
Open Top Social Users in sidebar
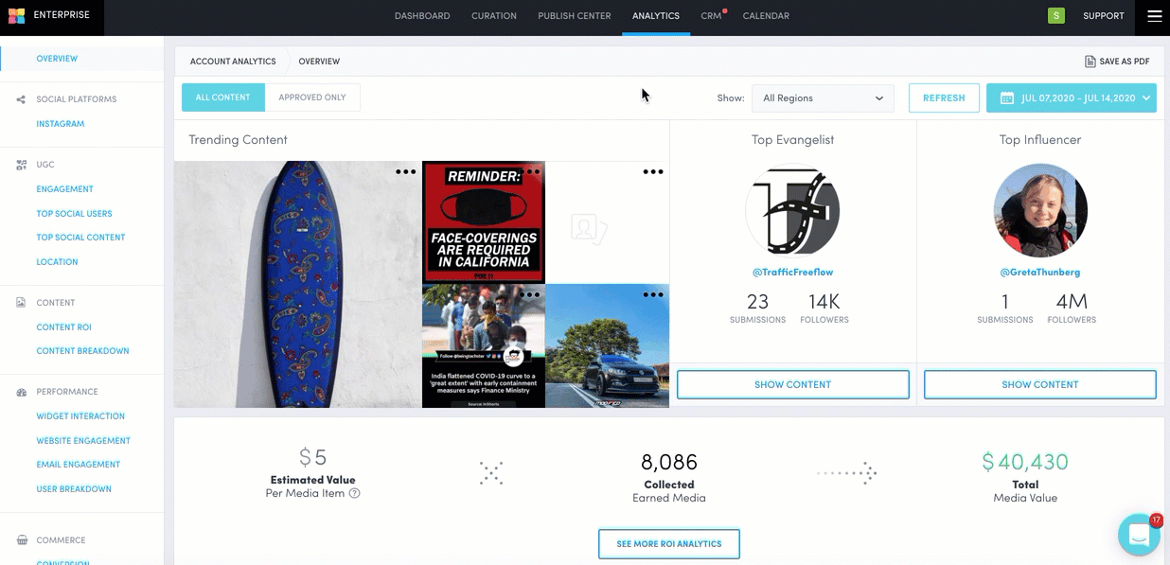coord(74,214)
